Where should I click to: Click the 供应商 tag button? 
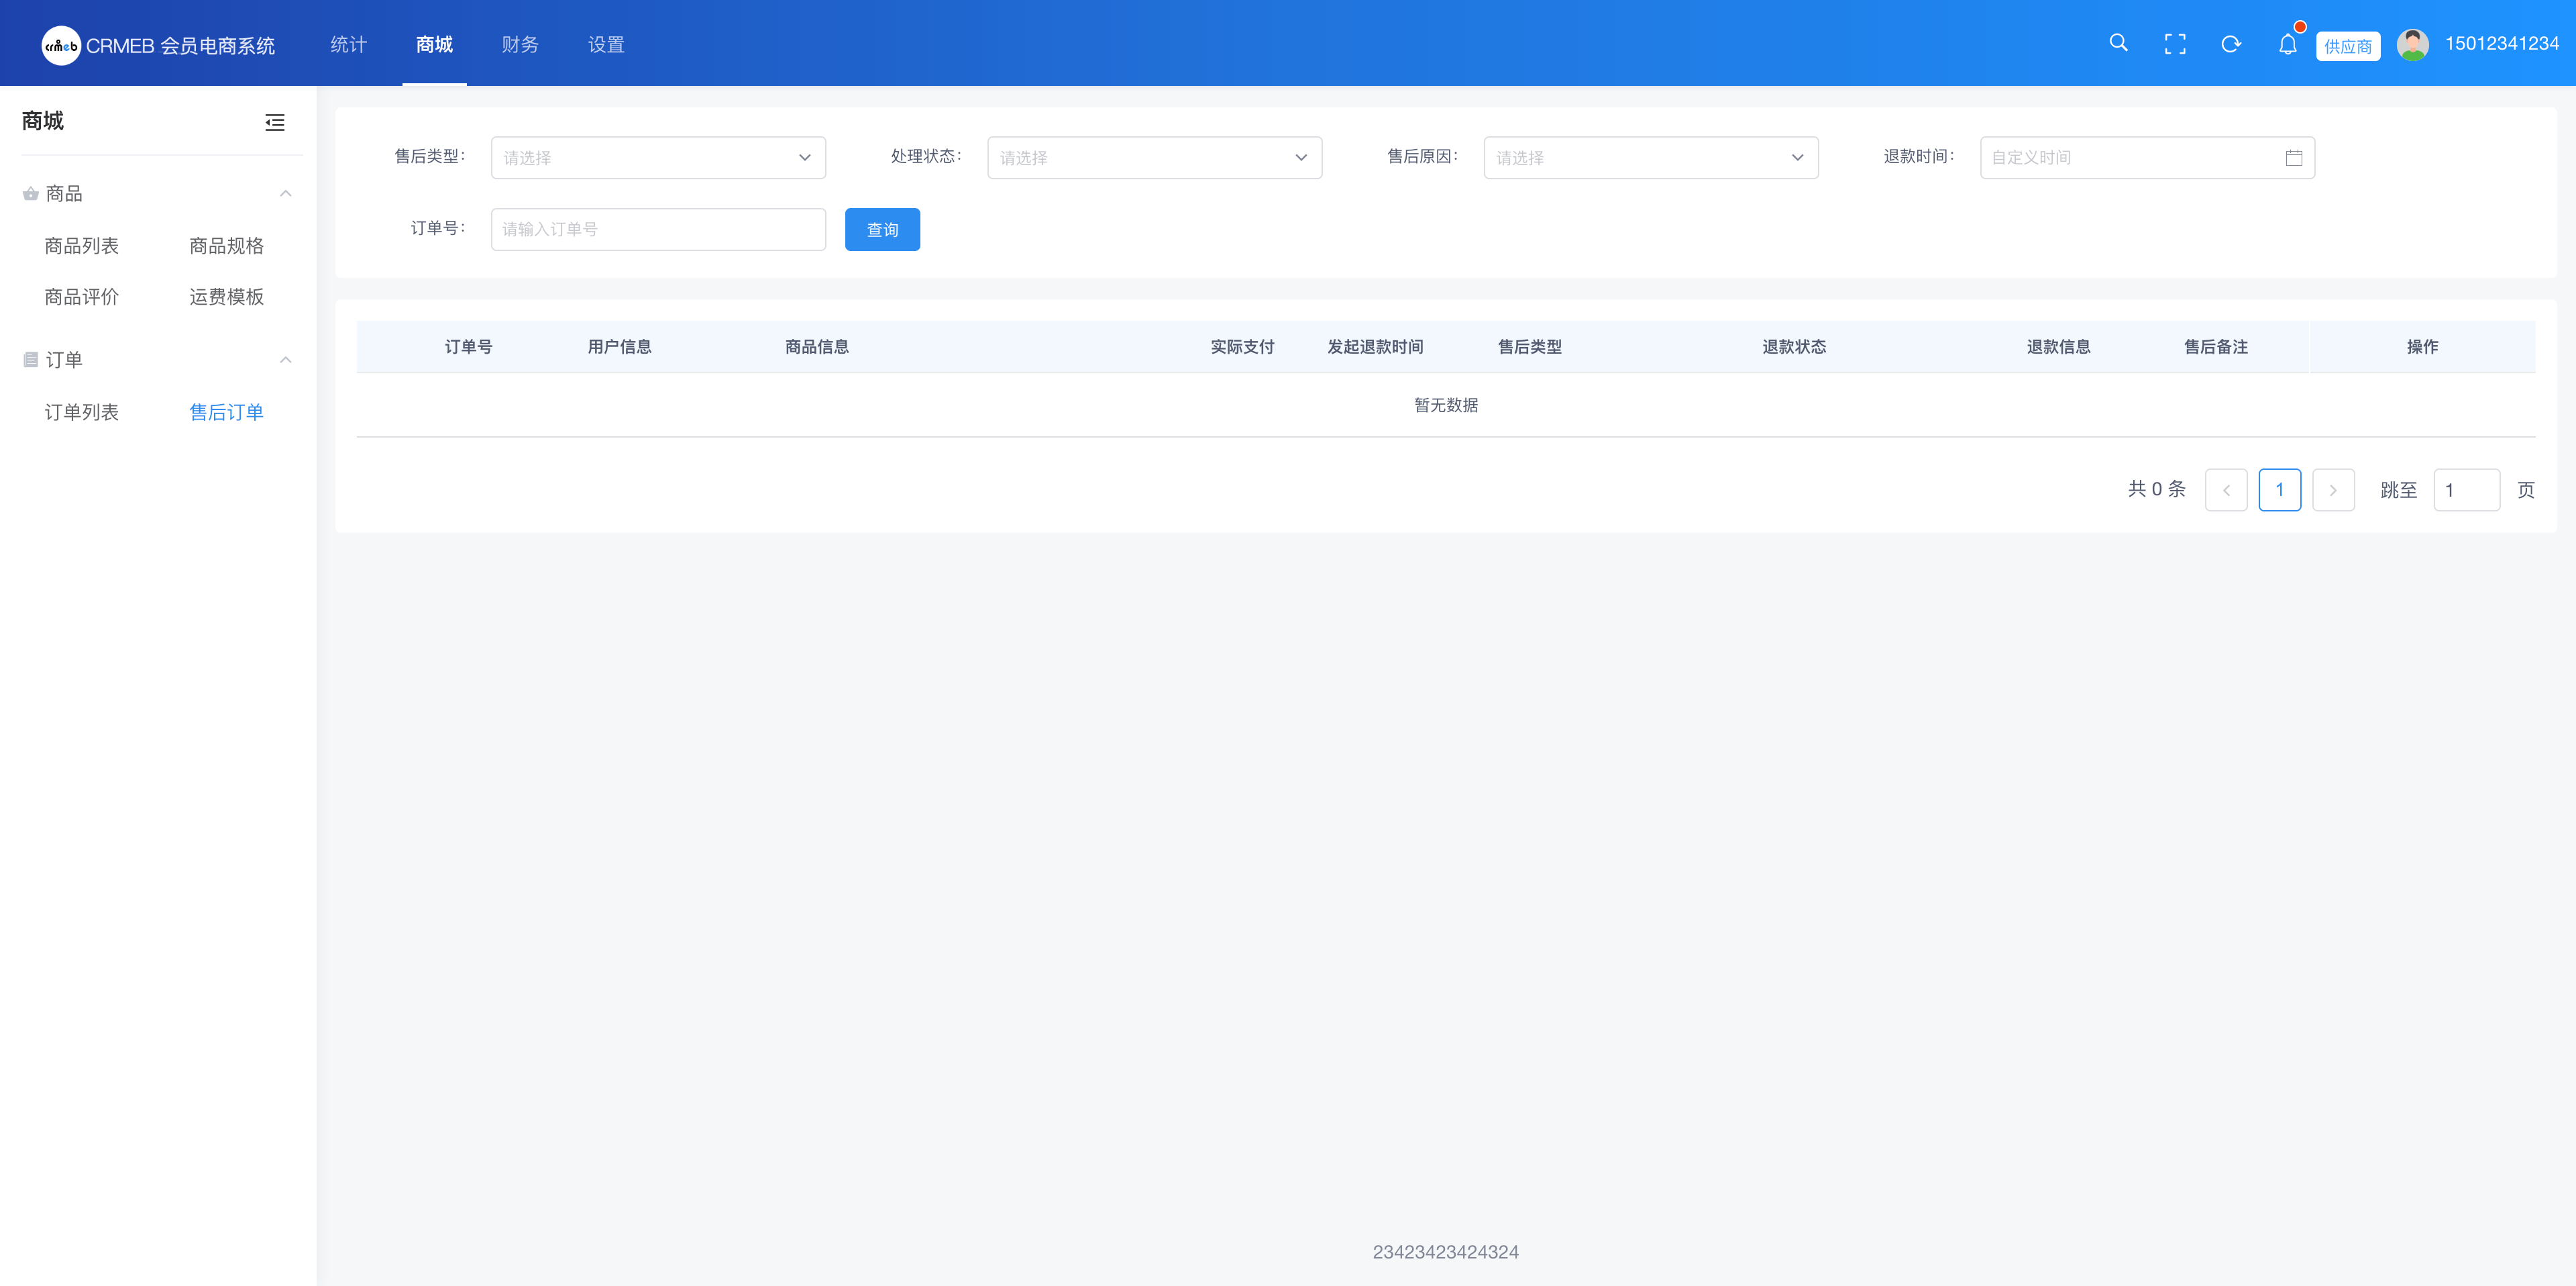point(2347,46)
